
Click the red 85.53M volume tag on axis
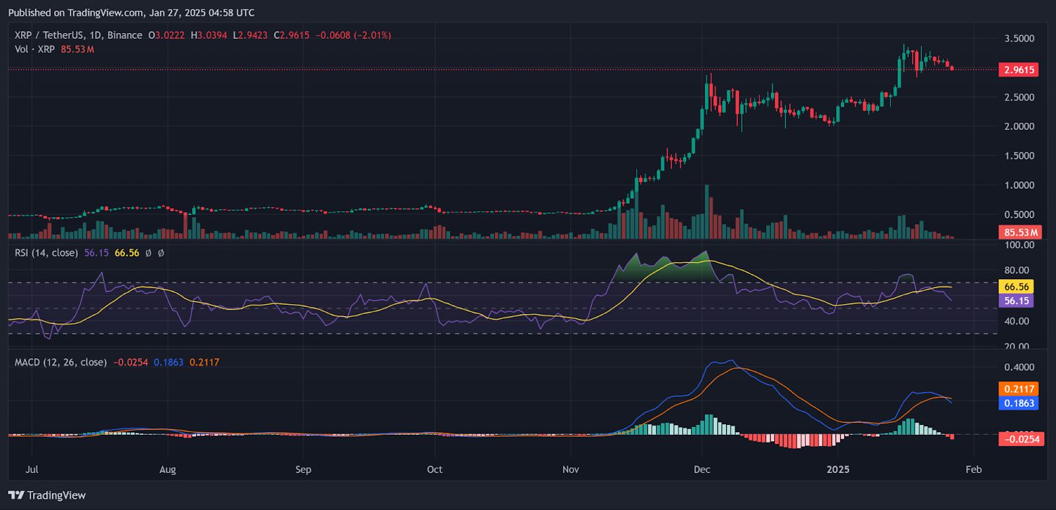tap(1020, 232)
